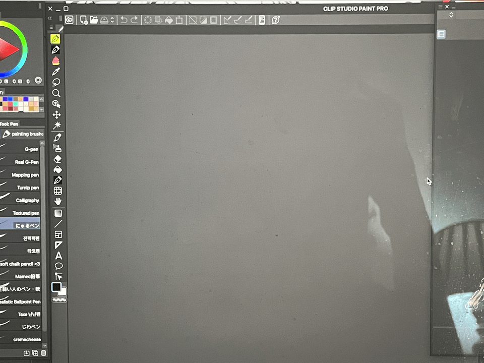Open the help question mark icon
This screenshot has width=484, height=363.
click(276, 20)
